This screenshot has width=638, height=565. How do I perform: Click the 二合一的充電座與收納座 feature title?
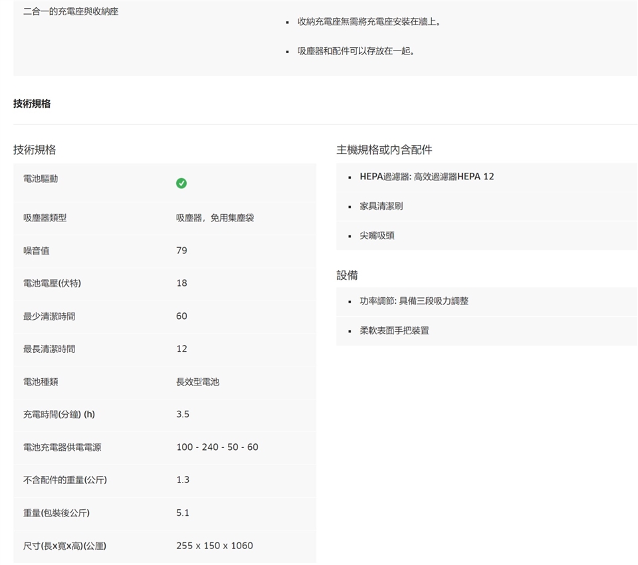[71, 12]
